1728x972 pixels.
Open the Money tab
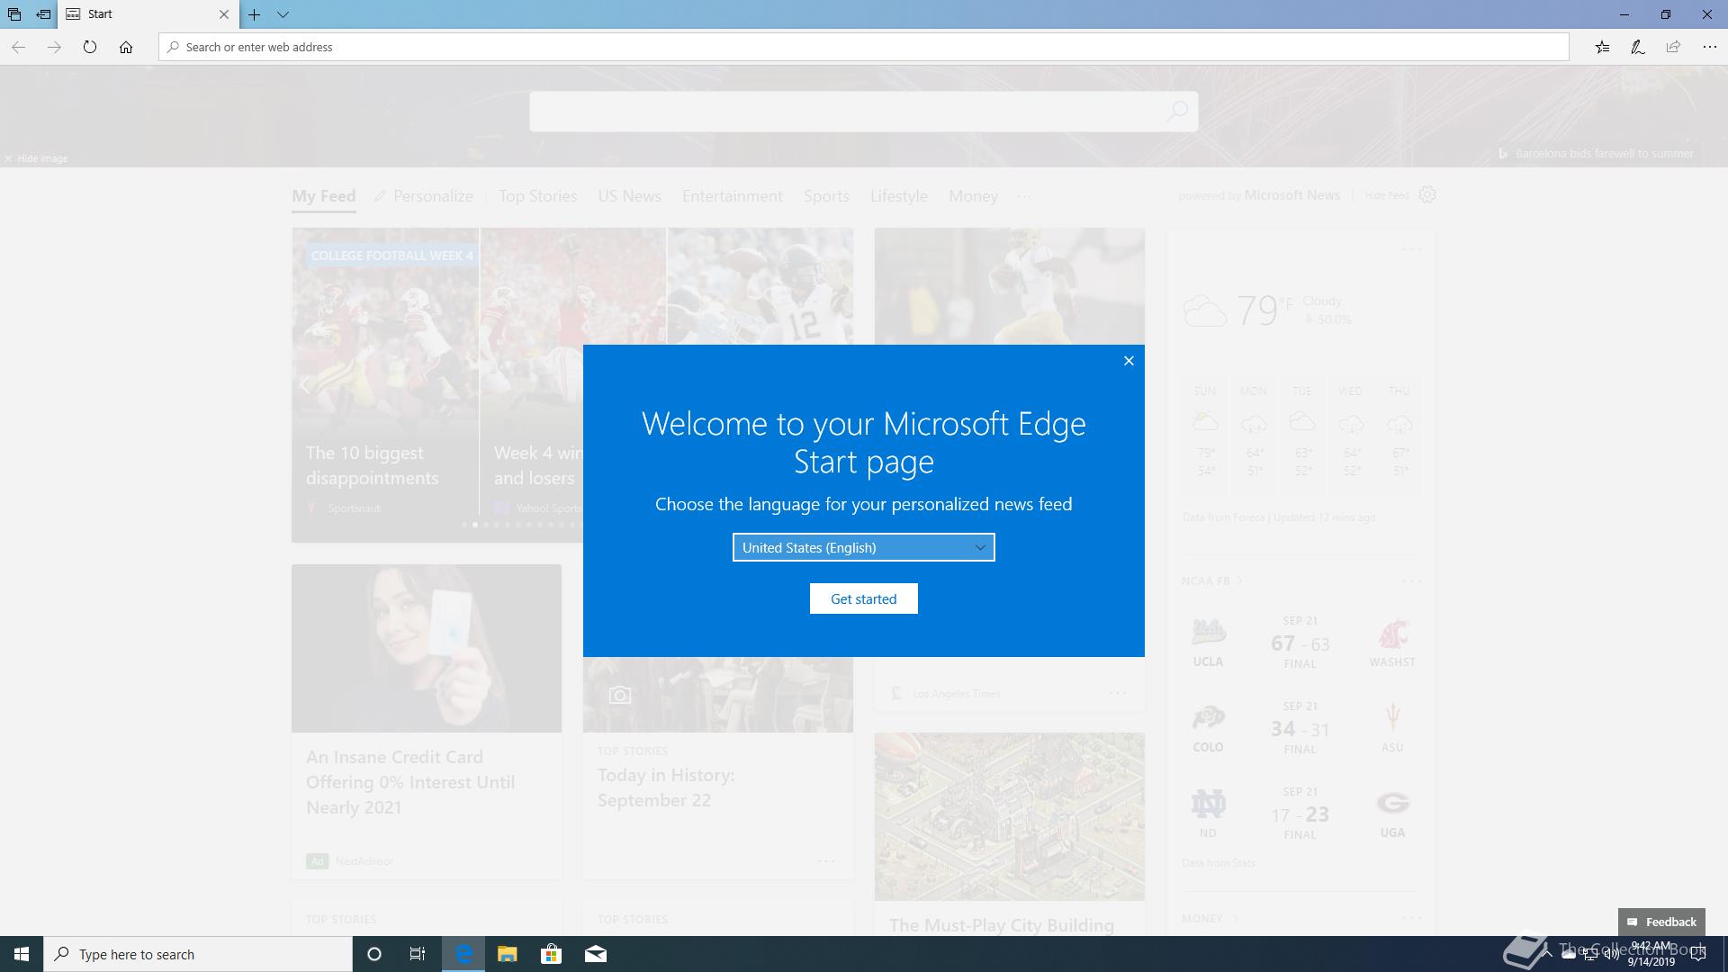tap(973, 196)
